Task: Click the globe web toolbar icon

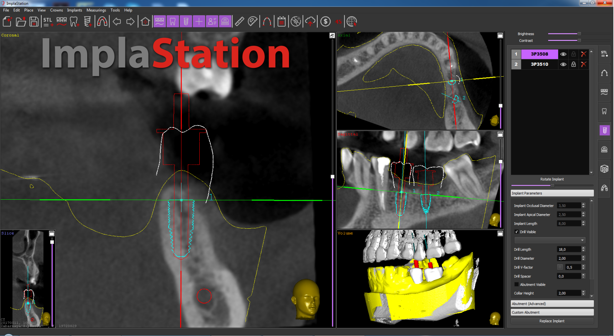Action: (x=352, y=22)
